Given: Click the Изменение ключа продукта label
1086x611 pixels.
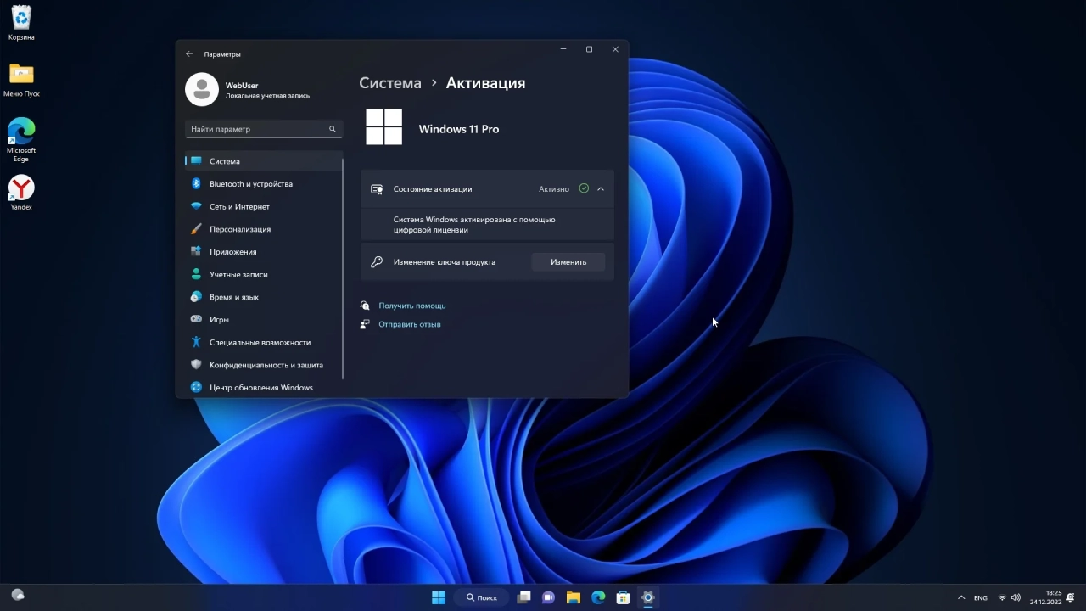Looking at the screenshot, I should click(x=445, y=262).
